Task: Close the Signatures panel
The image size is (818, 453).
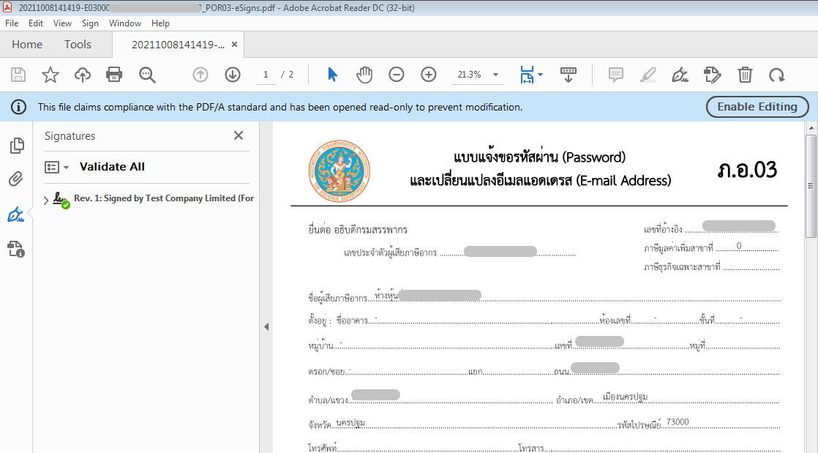Action: click(x=239, y=135)
